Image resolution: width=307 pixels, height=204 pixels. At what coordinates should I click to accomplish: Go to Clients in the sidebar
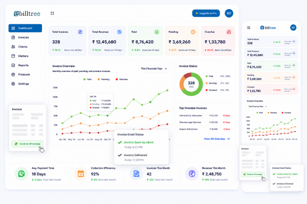click(x=23, y=46)
